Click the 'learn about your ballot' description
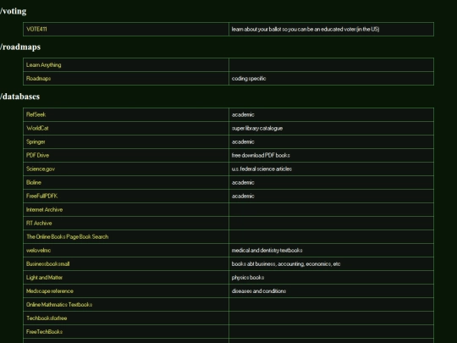The height and width of the screenshot is (343, 457). pyautogui.click(x=306, y=29)
